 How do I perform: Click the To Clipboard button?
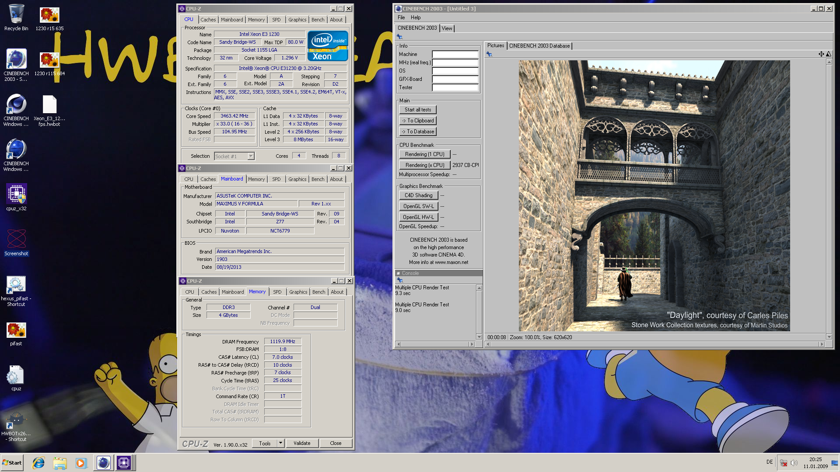click(418, 121)
